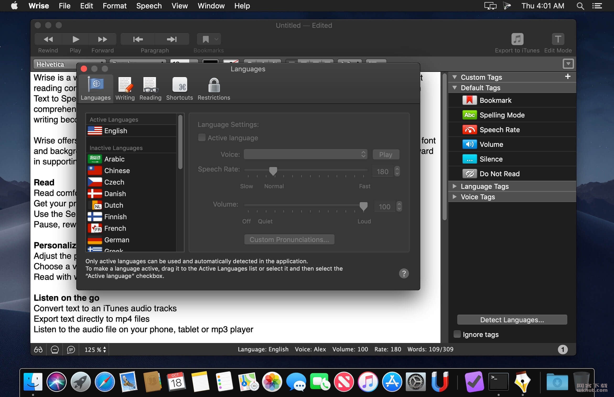Open Terminal from the Dock
This screenshot has width=614, height=397.
[498, 382]
